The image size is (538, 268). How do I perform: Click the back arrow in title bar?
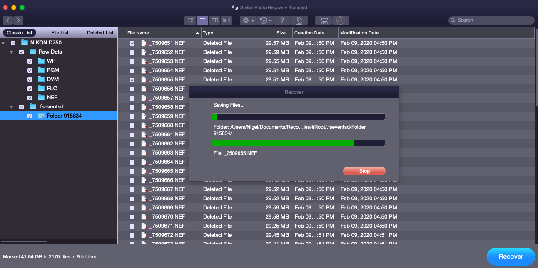(x=235, y=7)
